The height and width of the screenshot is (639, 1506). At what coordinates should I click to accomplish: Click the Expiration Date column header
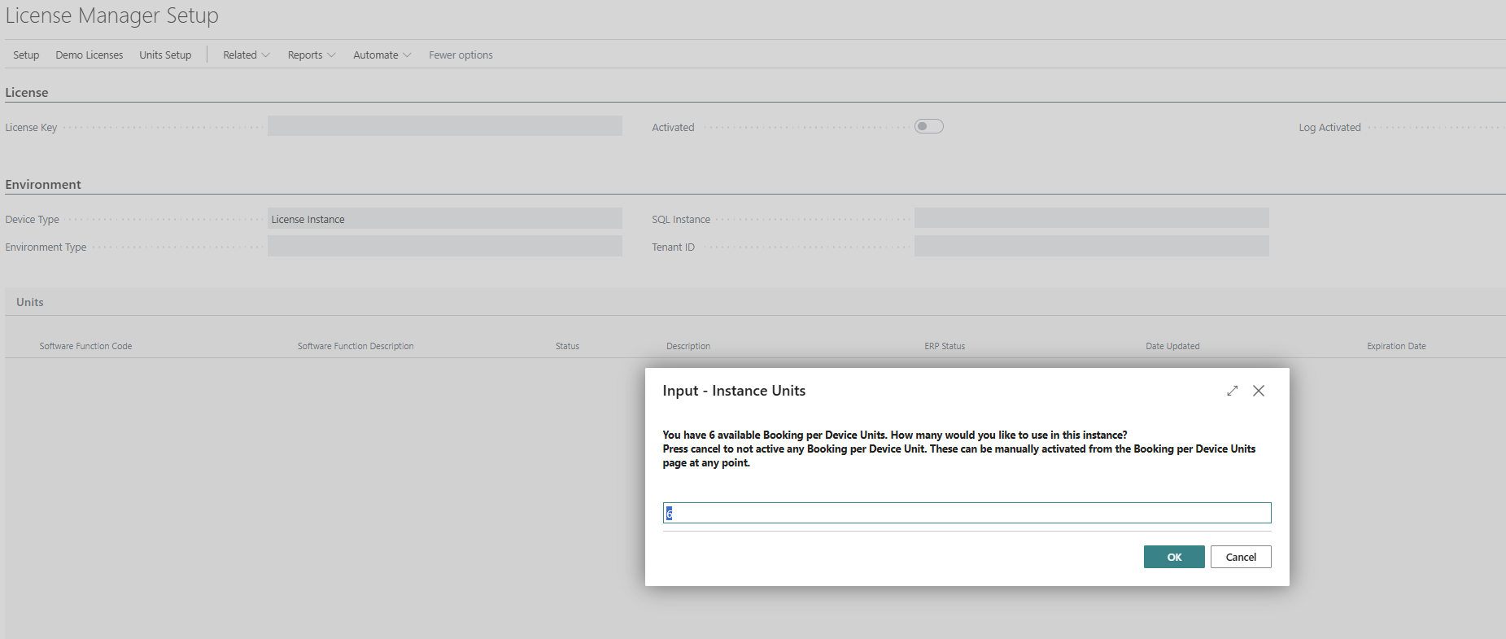1395,346
